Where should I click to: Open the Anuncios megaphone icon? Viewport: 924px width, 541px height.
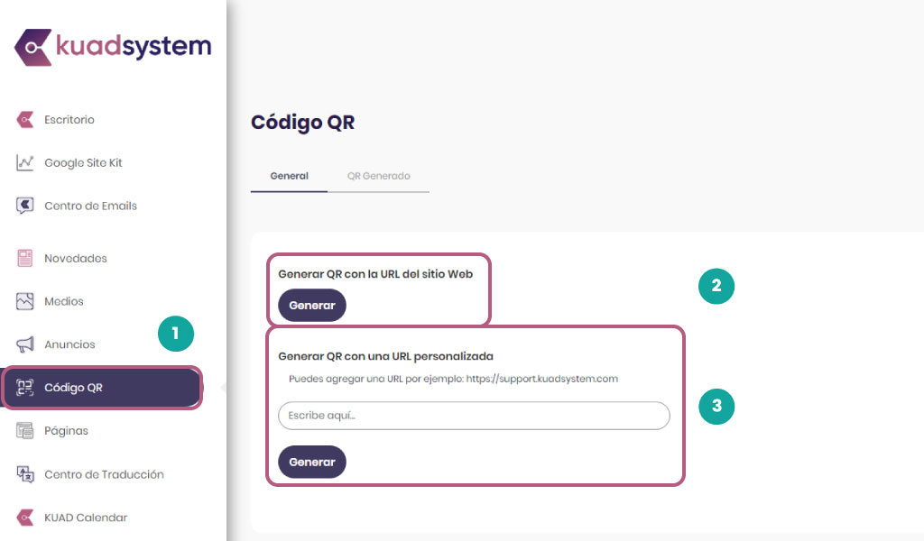click(x=24, y=344)
